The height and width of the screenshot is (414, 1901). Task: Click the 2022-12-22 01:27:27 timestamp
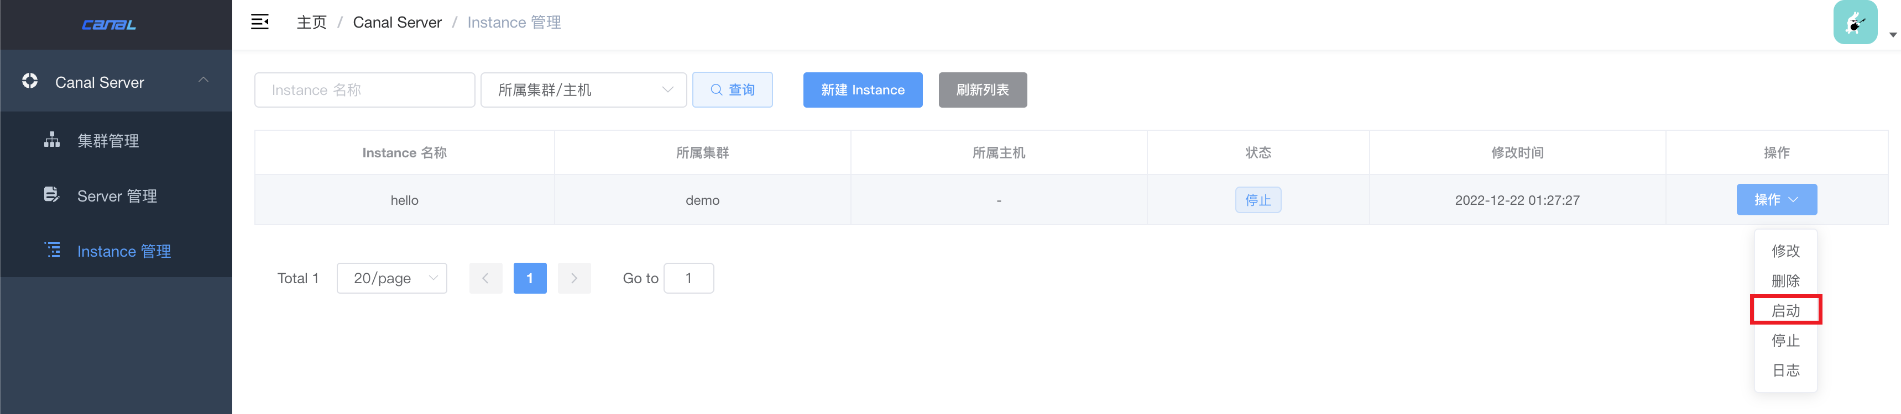(1517, 200)
